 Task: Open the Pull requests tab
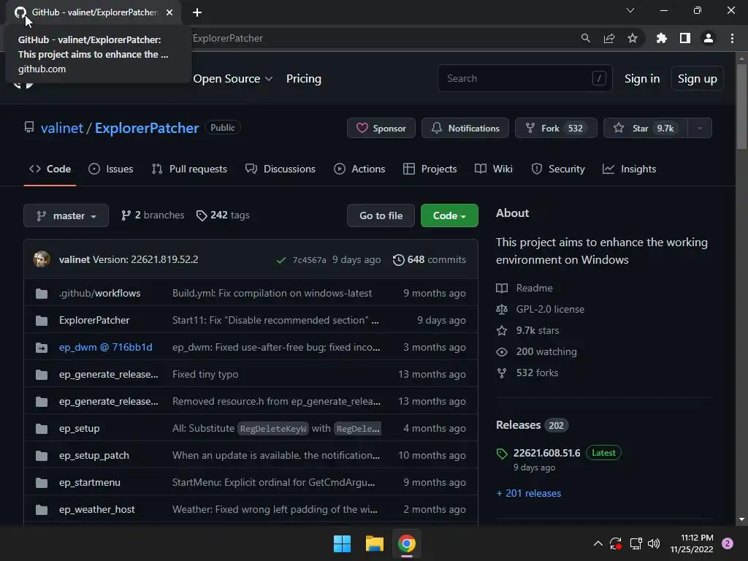[189, 169]
